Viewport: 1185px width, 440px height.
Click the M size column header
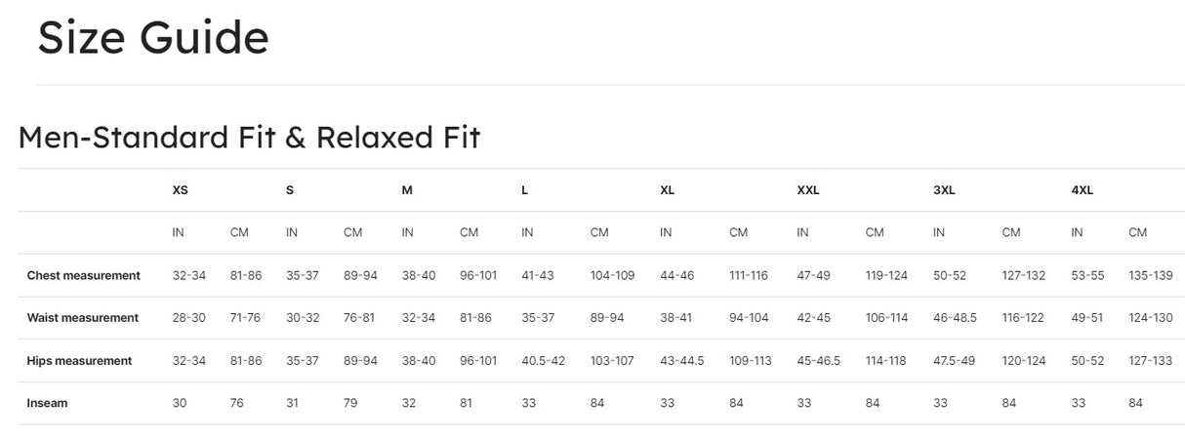click(407, 190)
